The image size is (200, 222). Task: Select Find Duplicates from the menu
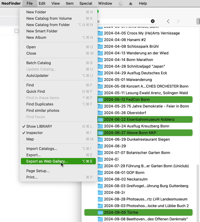point(40,104)
